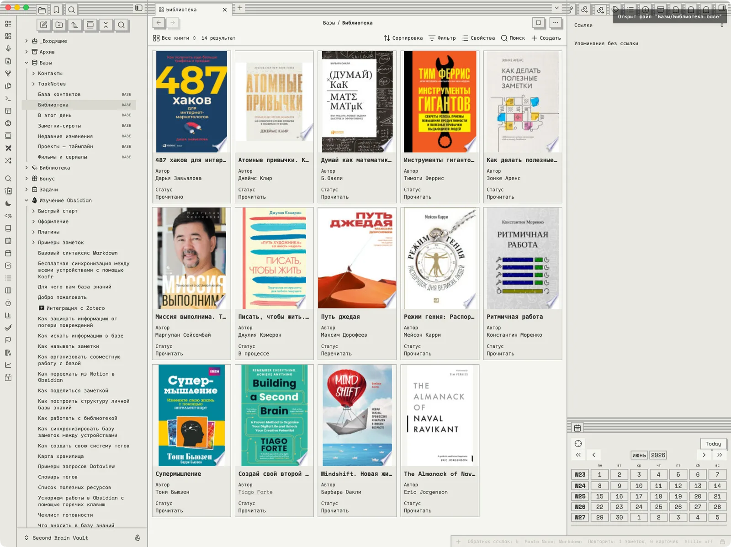
Task: Click the lock icon in status bar
Action: pyautogui.click(x=722, y=542)
